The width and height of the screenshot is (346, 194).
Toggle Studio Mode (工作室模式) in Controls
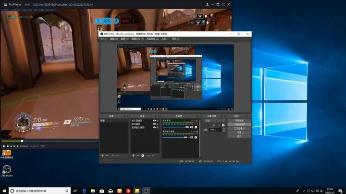click(x=239, y=128)
